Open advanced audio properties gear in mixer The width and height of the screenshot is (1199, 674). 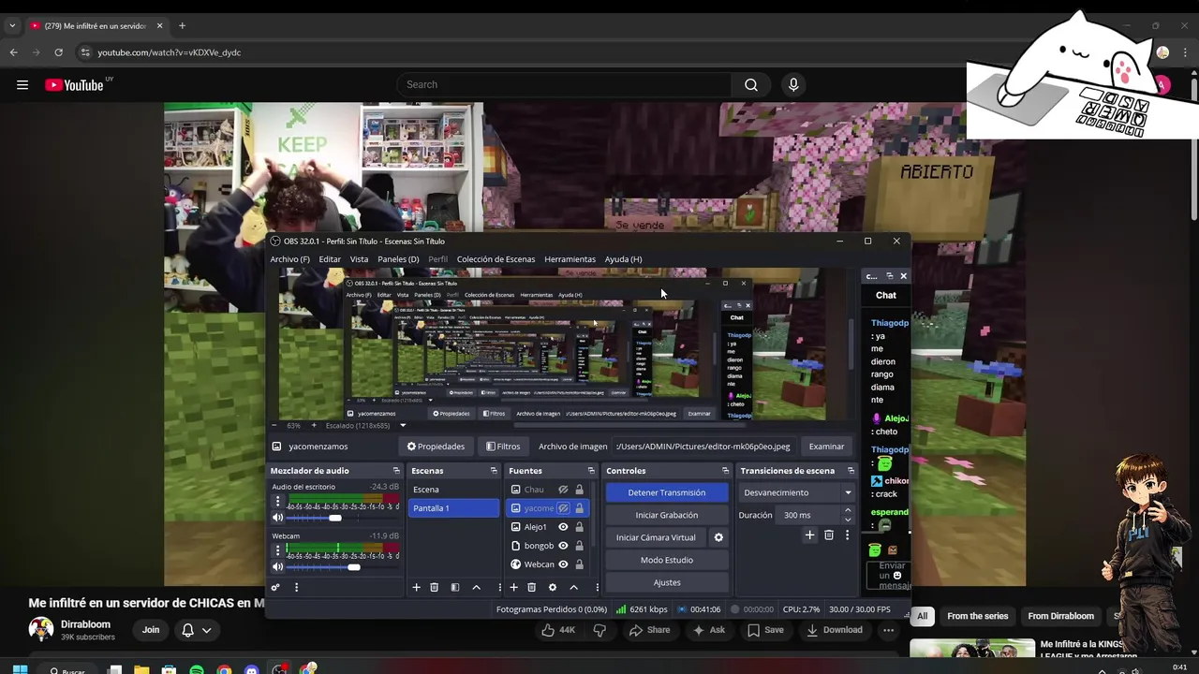tap(275, 587)
